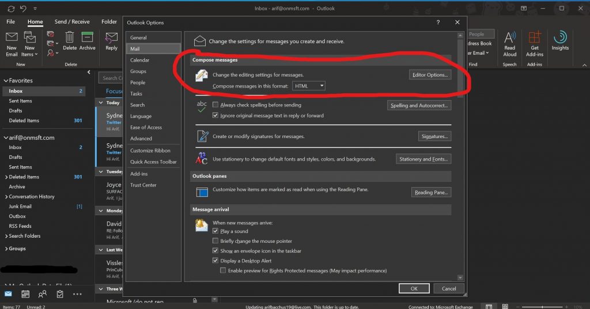The width and height of the screenshot is (590, 309).
Task: Expand the Search Folders tree node
Action: [6, 236]
